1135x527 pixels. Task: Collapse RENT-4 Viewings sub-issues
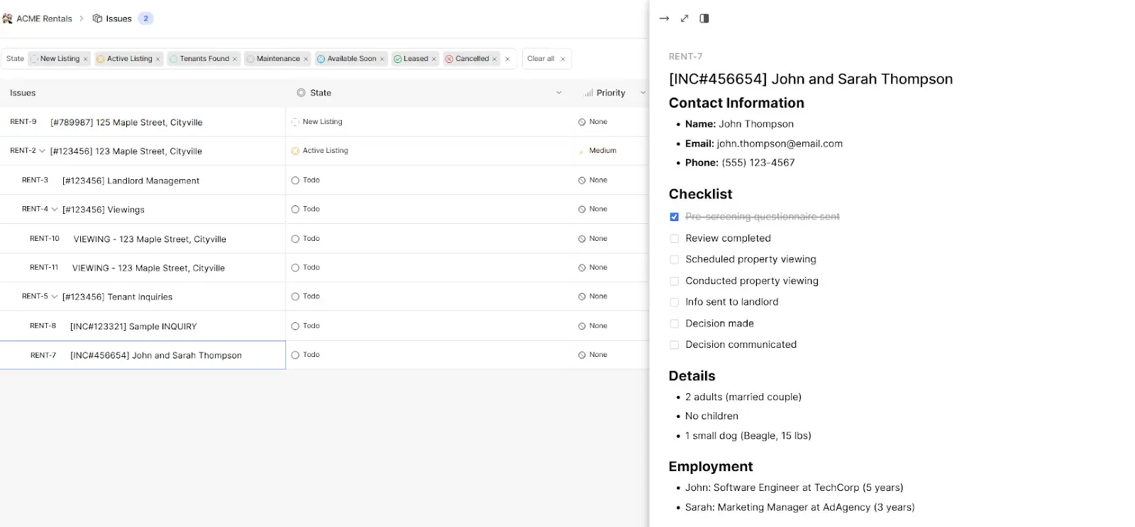(x=55, y=210)
